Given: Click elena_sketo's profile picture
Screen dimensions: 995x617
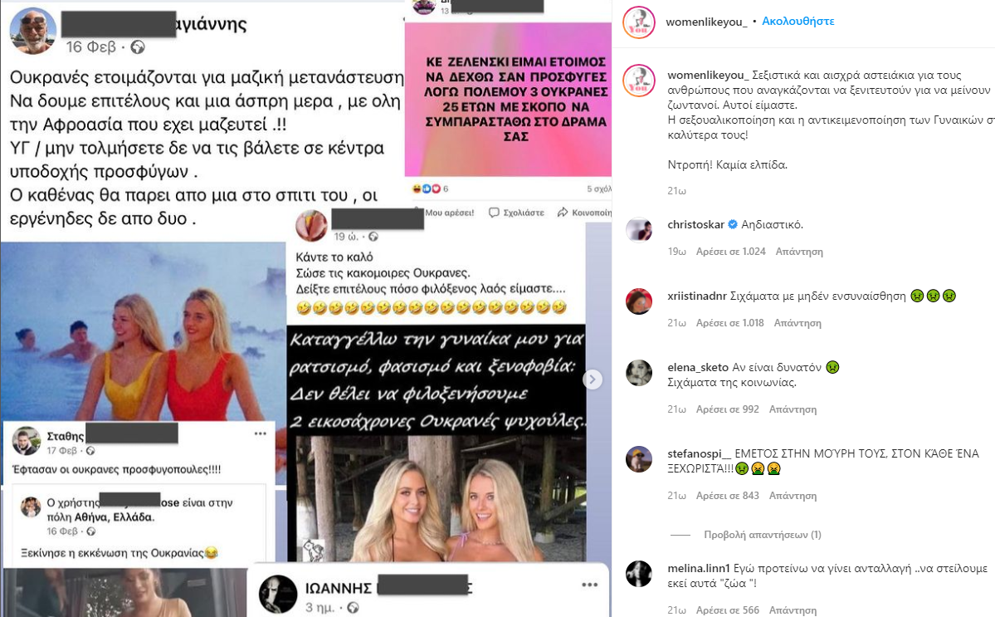Looking at the screenshot, I should pos(639,373).
